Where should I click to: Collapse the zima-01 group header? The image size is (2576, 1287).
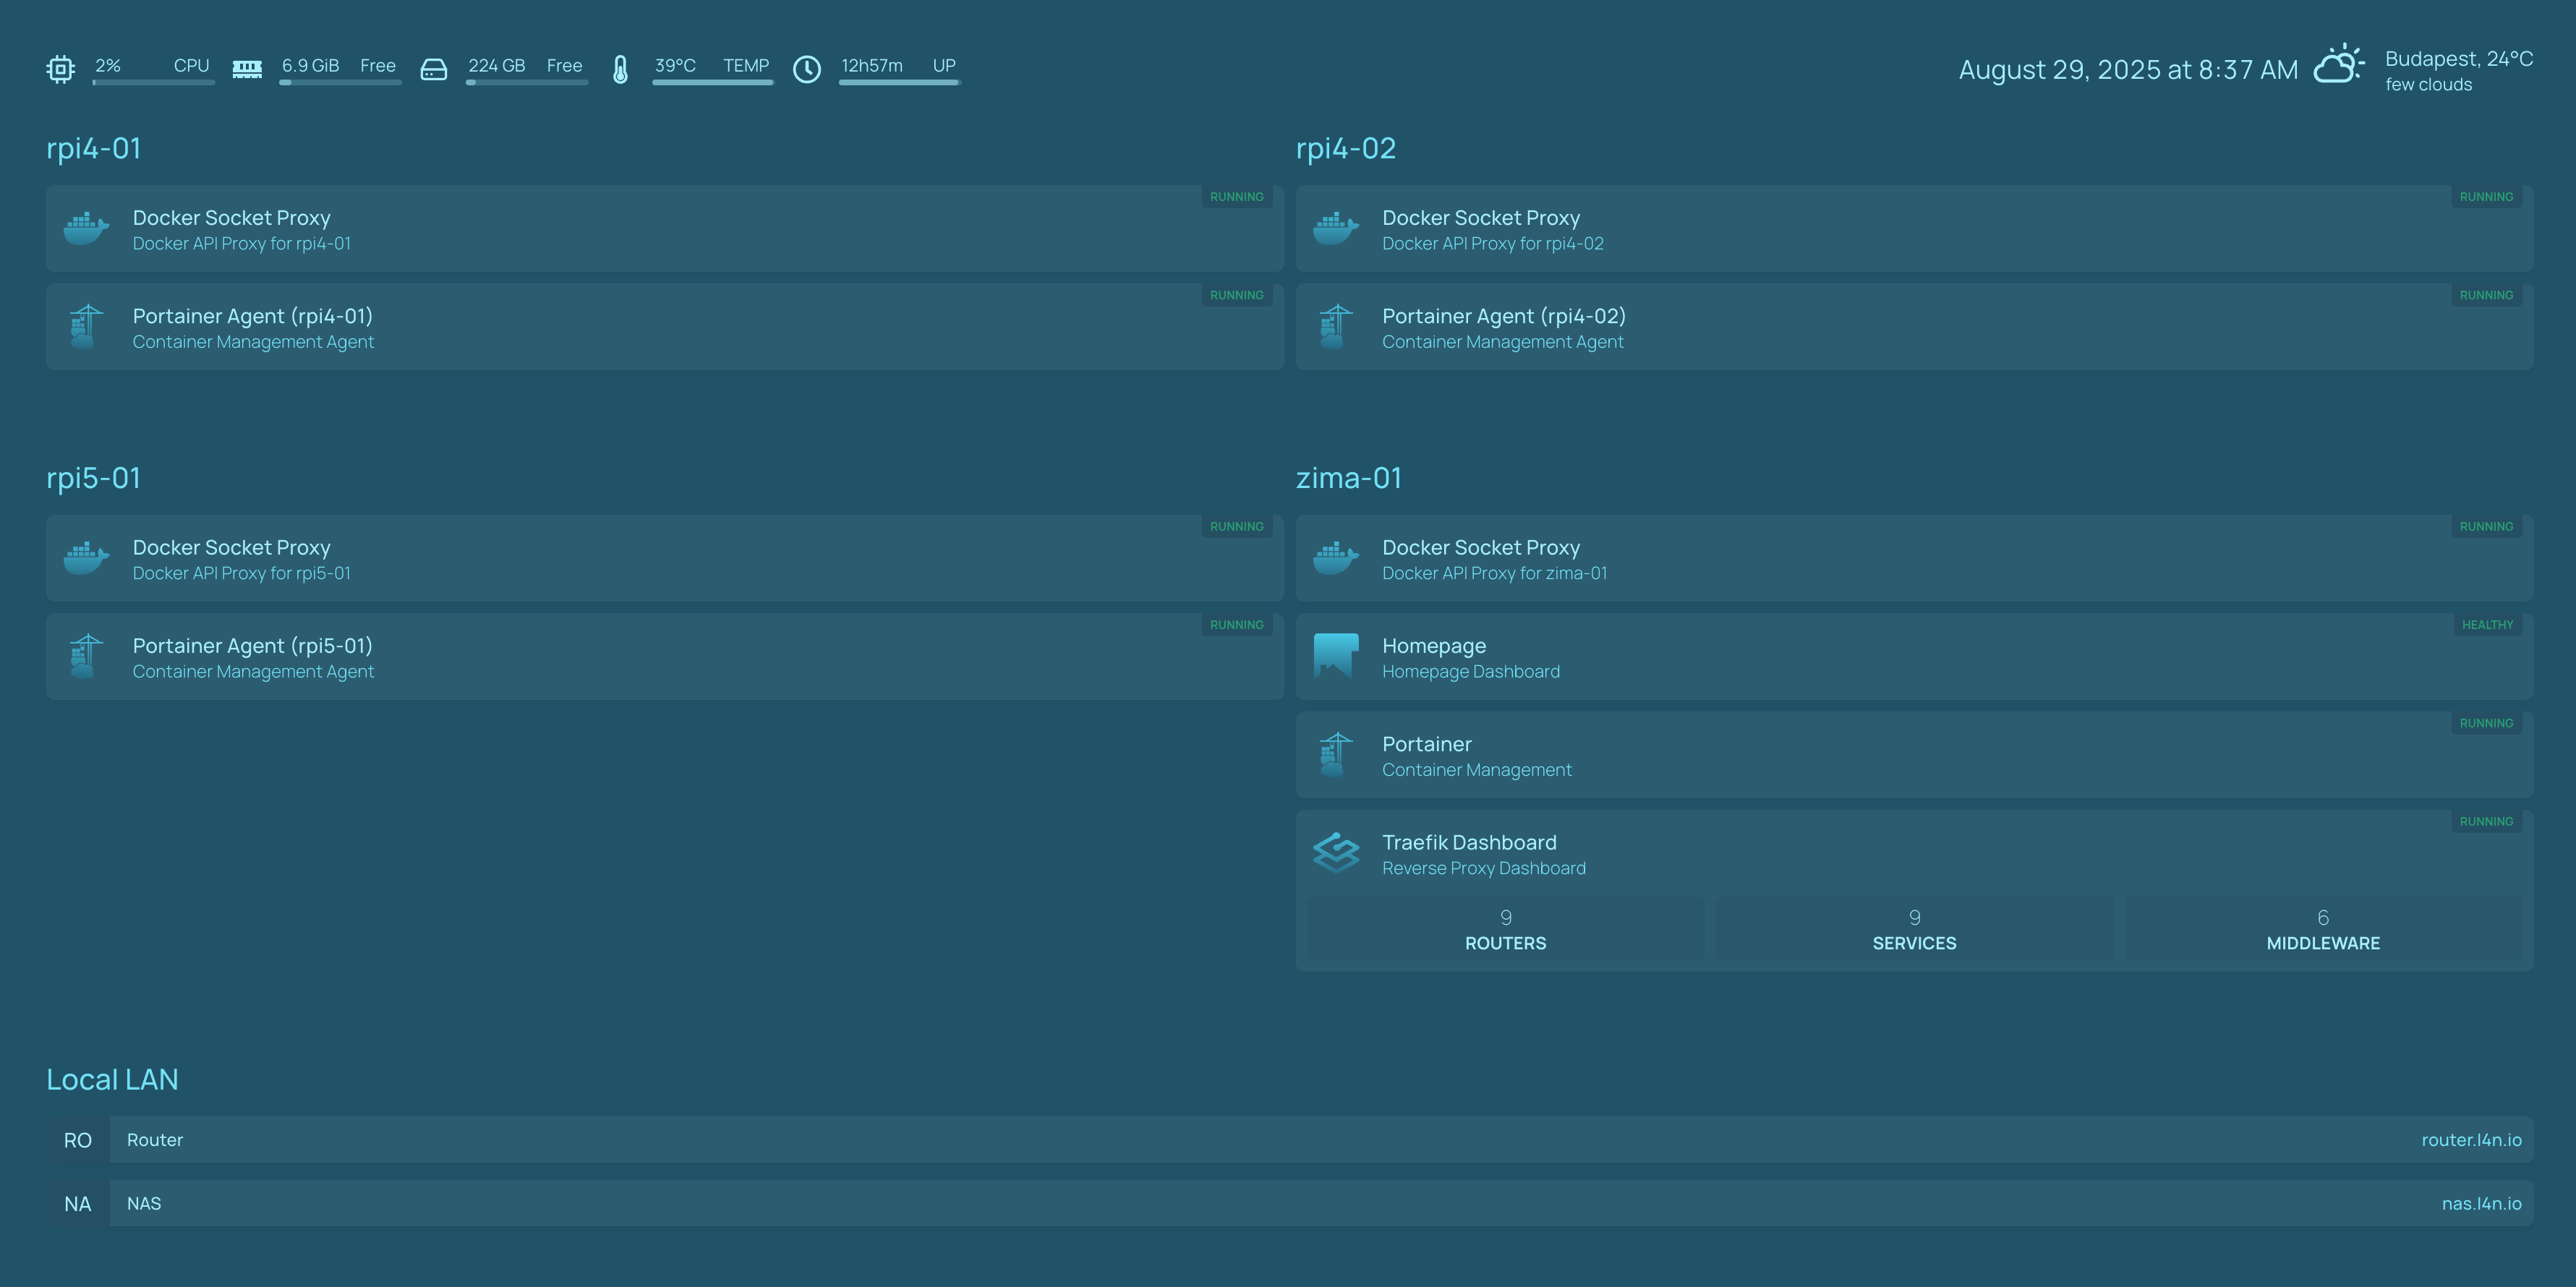pyautogui.click(x=1349, y=478)
